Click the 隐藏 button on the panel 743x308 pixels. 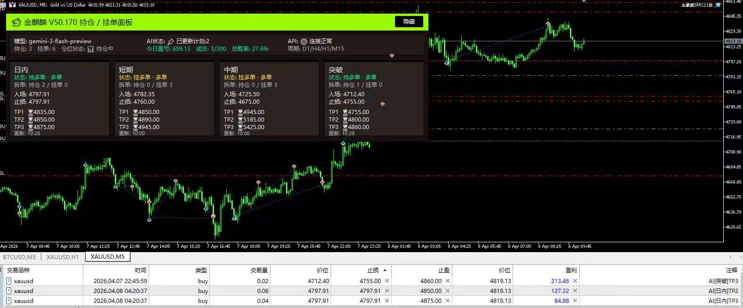coord(409,22)
